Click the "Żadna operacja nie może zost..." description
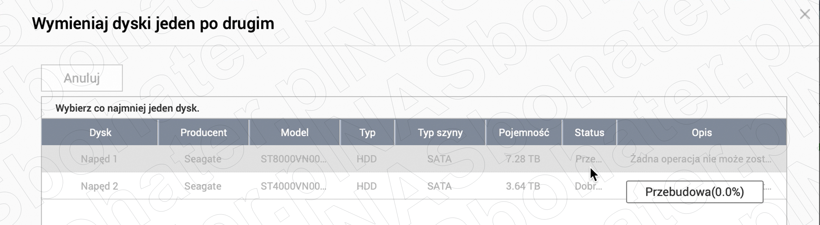The image size is (820, 225). pos(701,159)
